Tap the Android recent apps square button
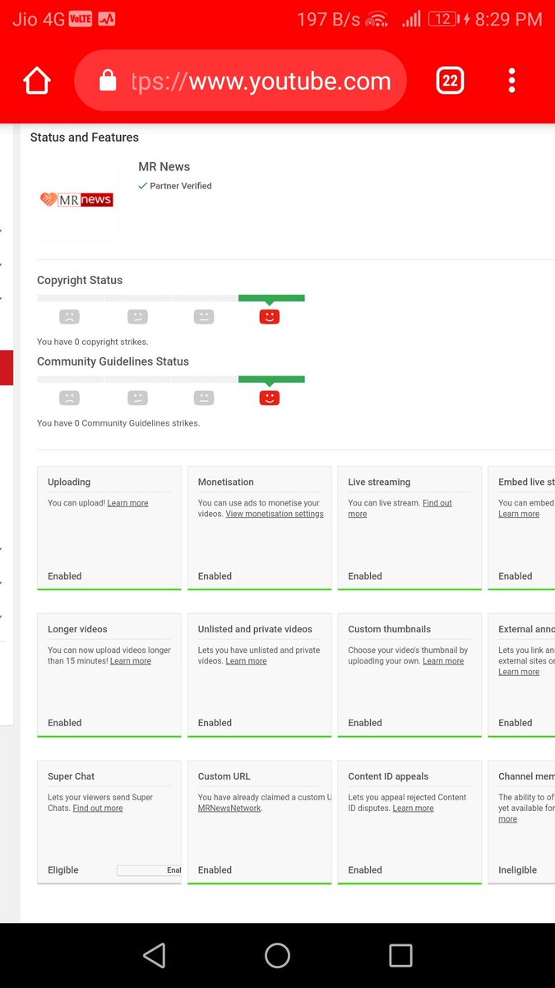Screen dimensions: 555x988 pos(400,955)
